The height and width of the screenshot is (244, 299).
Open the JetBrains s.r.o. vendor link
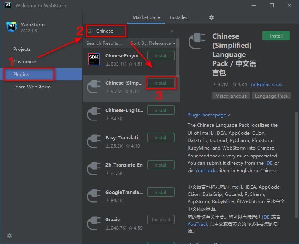click(266, 85)
